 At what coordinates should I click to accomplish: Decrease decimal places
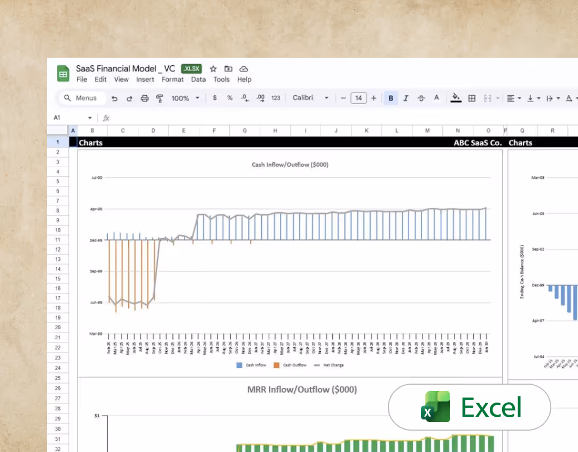pyautogui.click(x=245, y=98)
